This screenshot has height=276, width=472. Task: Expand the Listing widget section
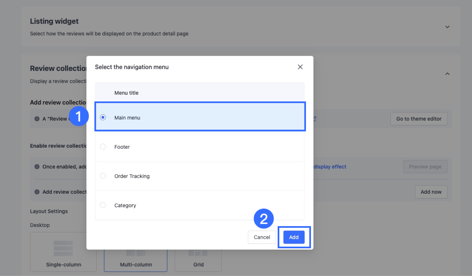tap(447, 27)
